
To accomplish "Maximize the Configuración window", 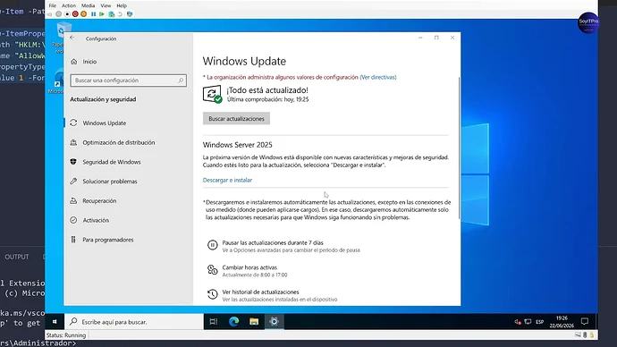I will click(x=436, y=38).
